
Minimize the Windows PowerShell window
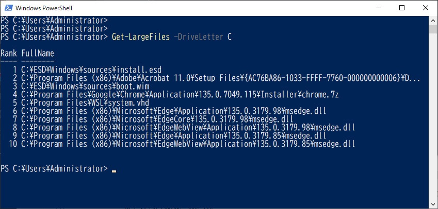click(378, 8)
